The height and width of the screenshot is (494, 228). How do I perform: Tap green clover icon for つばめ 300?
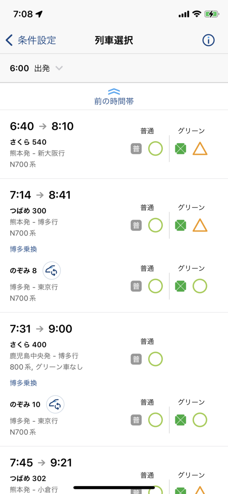(x=180, y=225)
